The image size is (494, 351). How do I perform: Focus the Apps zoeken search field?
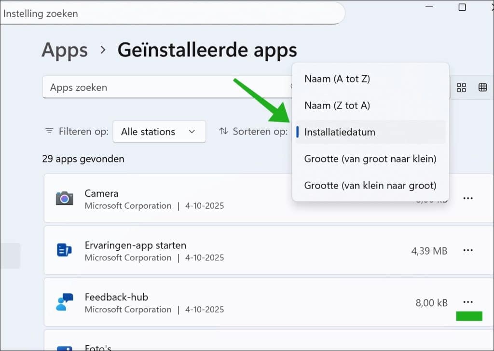164,88
